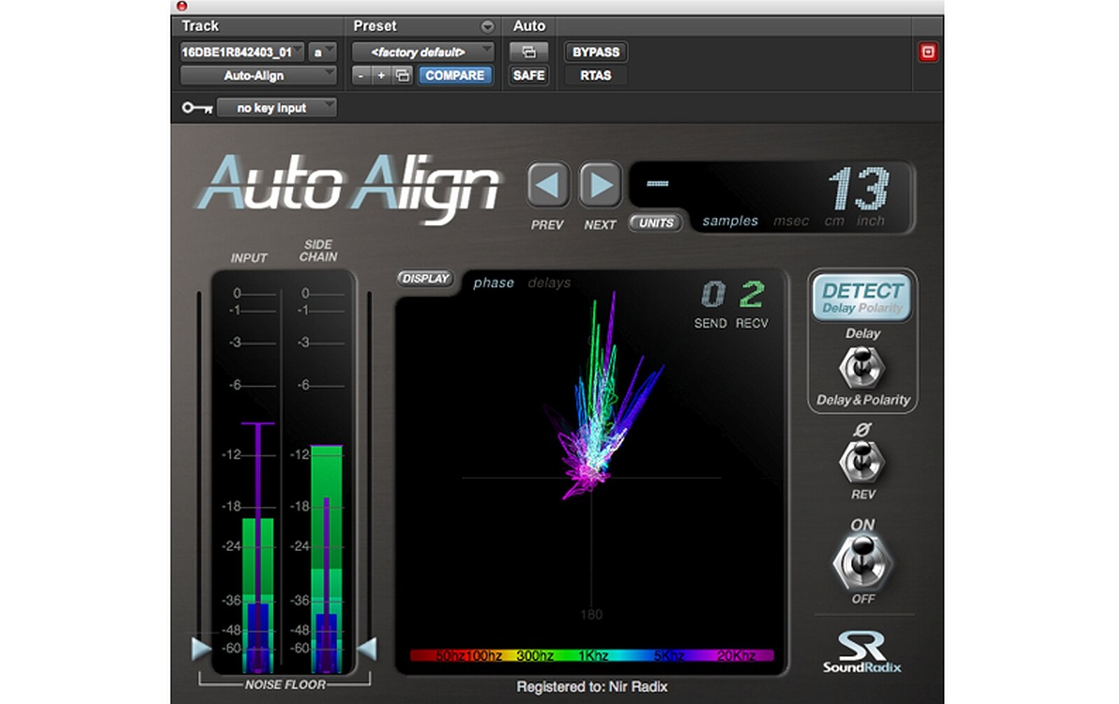This screenshot has width=1119, height=704.
Task: Click the frequency color spectrum legend bar
Action: coord(592,655)
